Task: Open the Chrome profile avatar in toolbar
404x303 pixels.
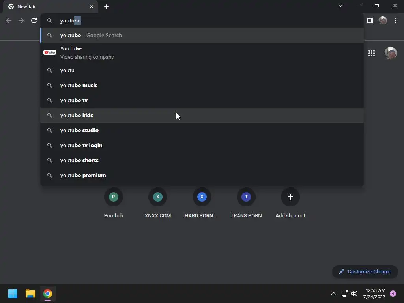Action: 383,21
